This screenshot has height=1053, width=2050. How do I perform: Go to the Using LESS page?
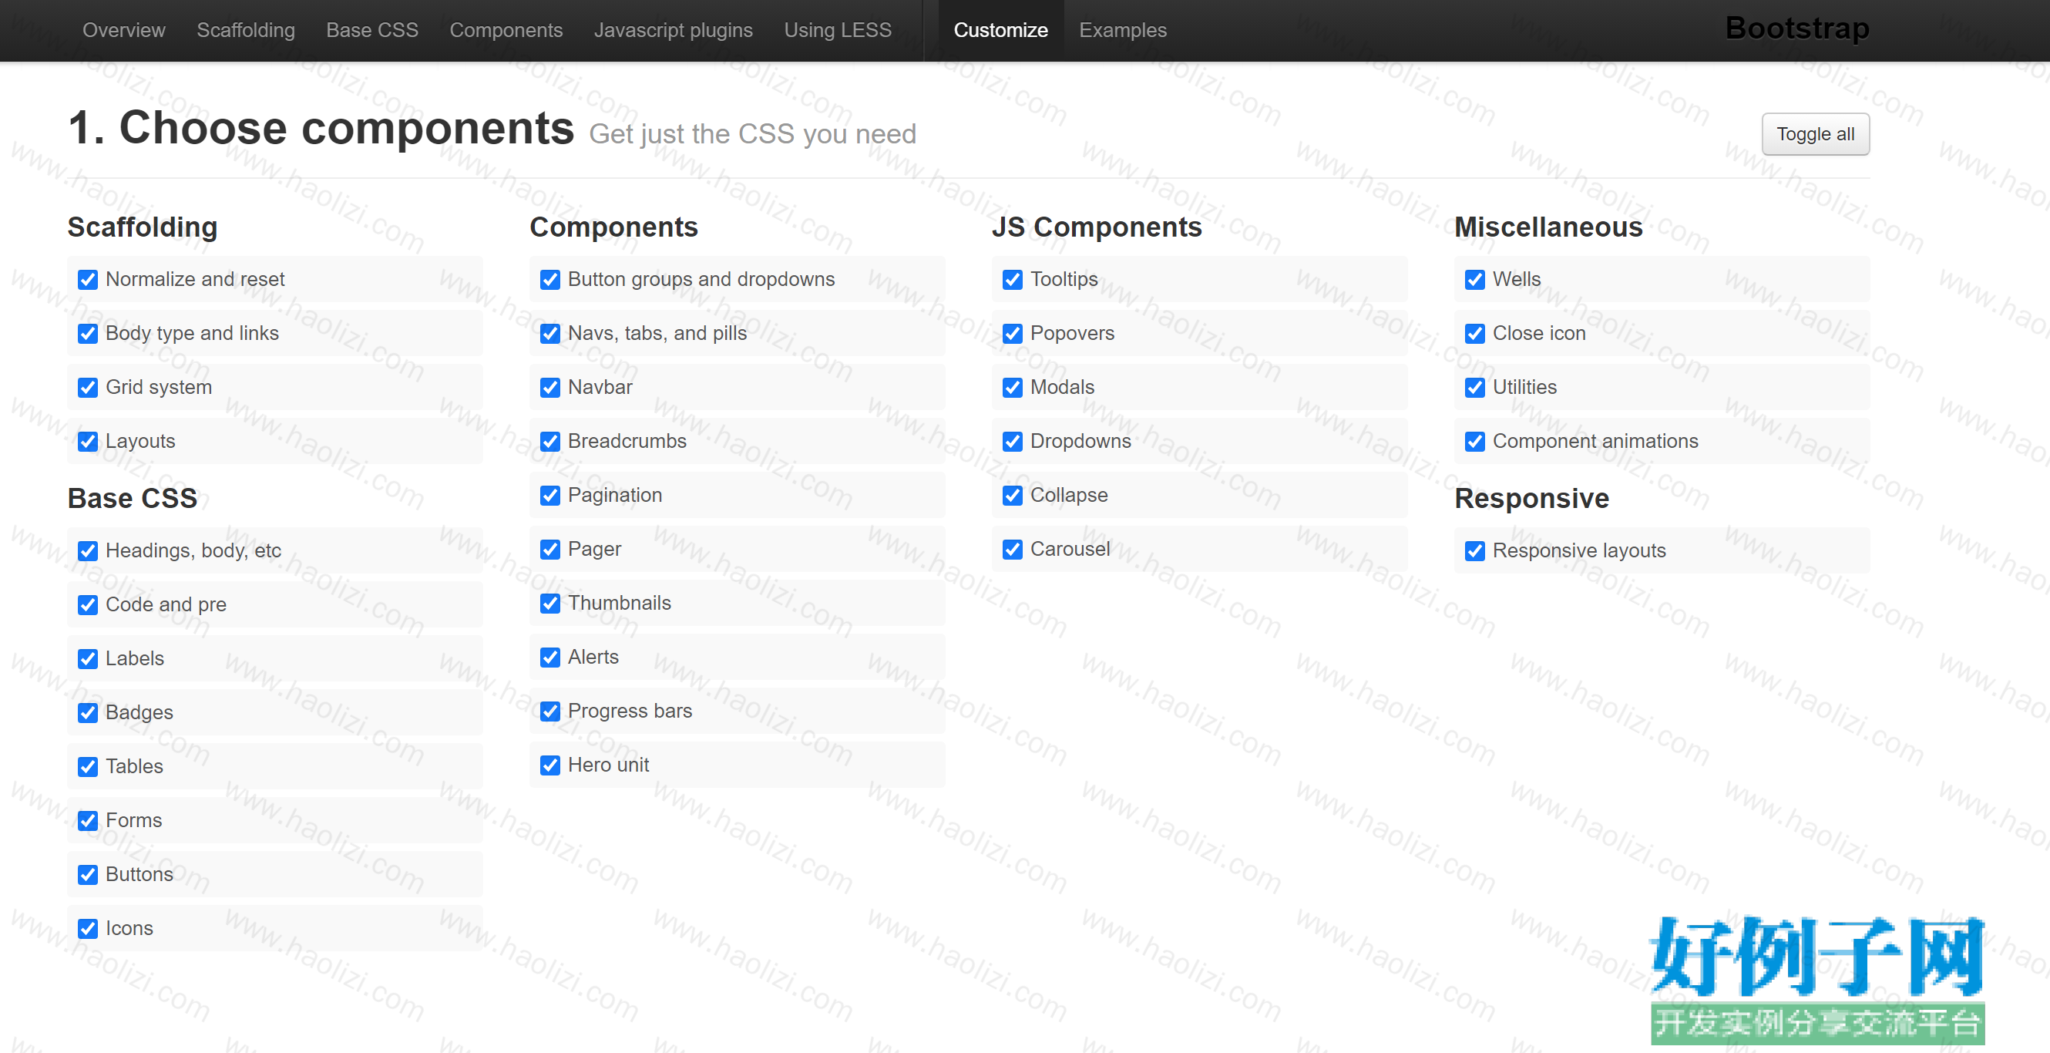(x=837, y=30)
